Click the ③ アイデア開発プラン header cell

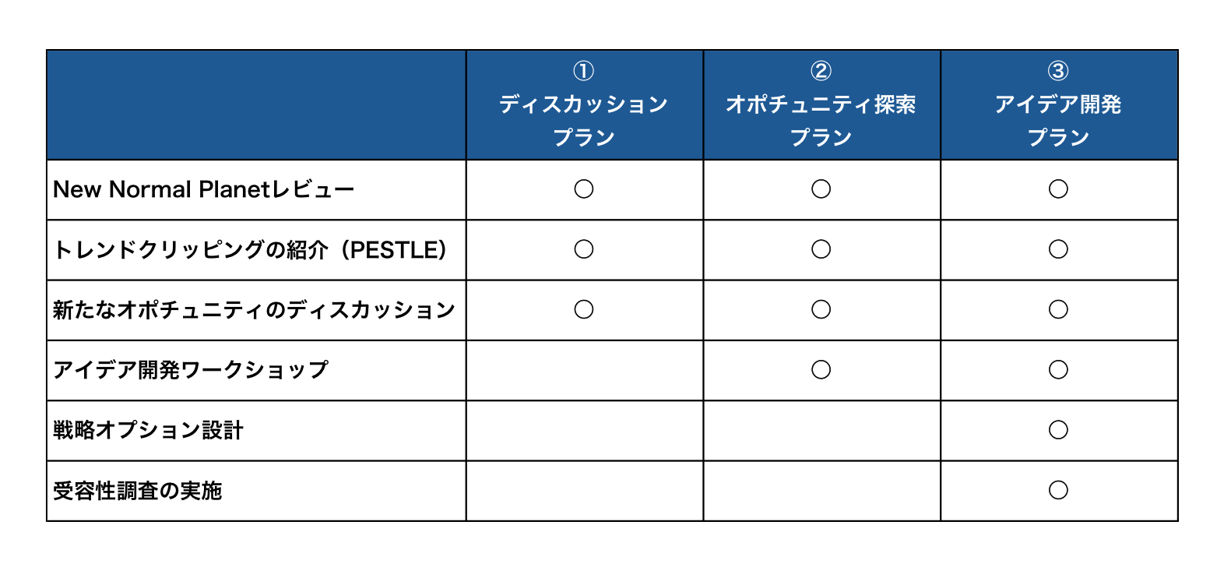(1059, 105)
